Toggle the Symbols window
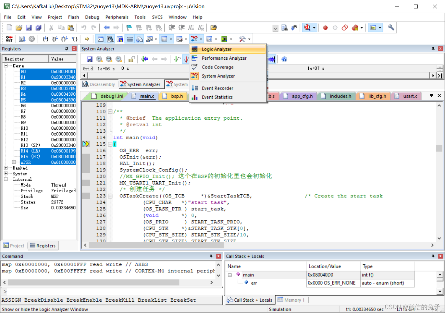The width and height of the screenshot is (445, 313). [x=120, y=39]
